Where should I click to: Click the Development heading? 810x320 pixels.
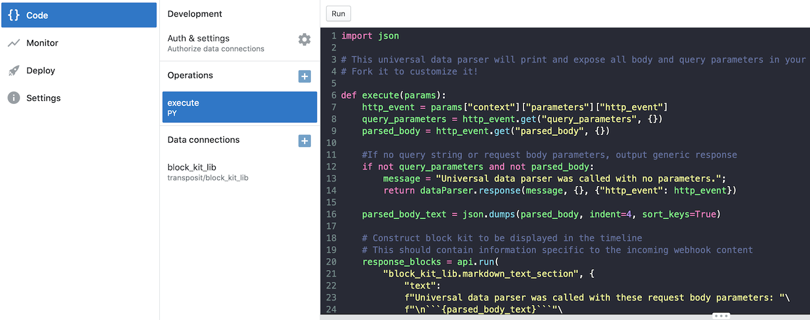coord(195,14)
